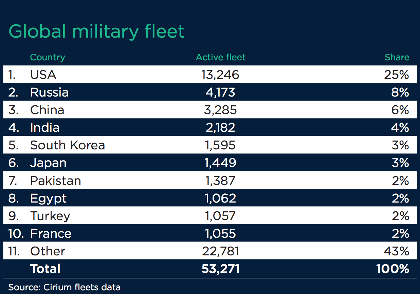Click India's 4% share value
The width and height of the screenshot is (420, 294).
[x=400, y=127]
